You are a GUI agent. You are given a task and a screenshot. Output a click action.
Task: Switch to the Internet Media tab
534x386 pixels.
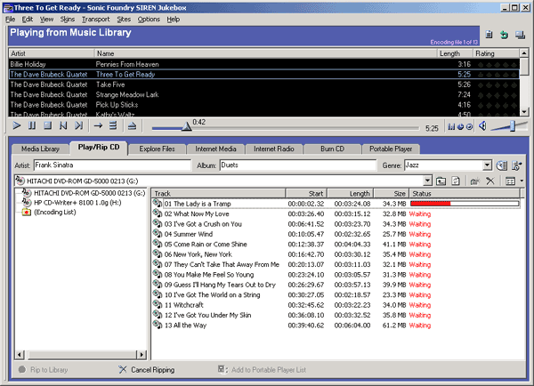click(x=215, y=149)
